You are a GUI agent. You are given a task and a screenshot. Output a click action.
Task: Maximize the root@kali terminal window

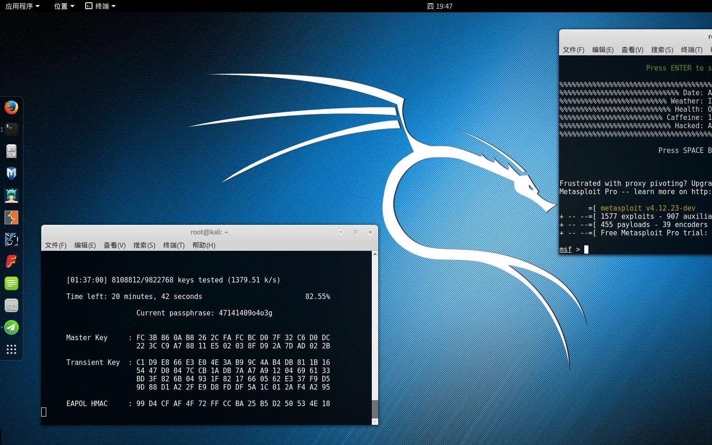[355, 232]
